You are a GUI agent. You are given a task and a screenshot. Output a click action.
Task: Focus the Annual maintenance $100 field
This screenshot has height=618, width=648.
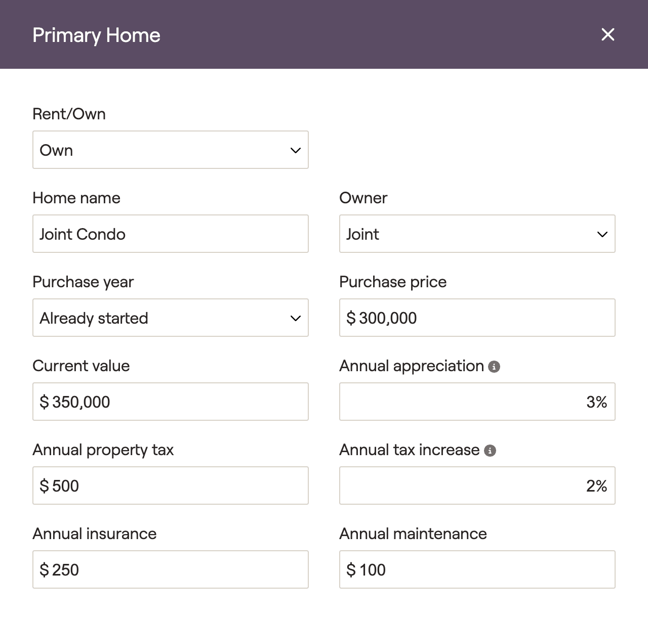[x=477, y=570]
